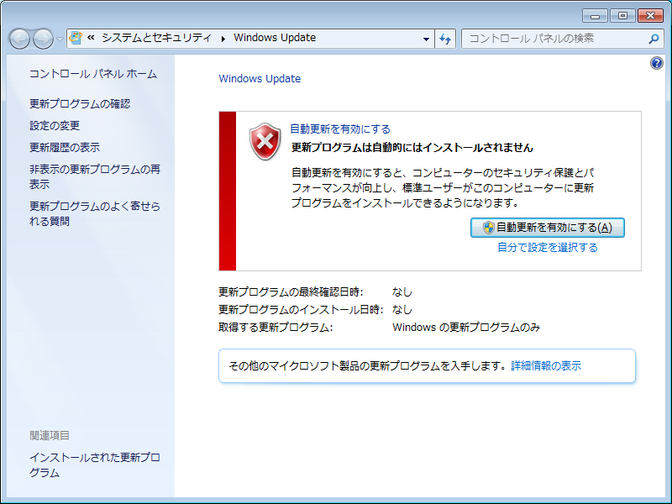Image resolution: width=672 pixels, height=504 pixels.
Task: Click the magnifier search icon
Action: click(654, 39)
